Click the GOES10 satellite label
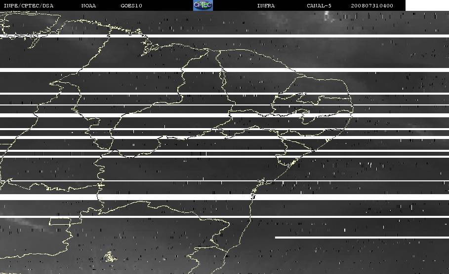The image size is (449, 274). tap(131, 6)
